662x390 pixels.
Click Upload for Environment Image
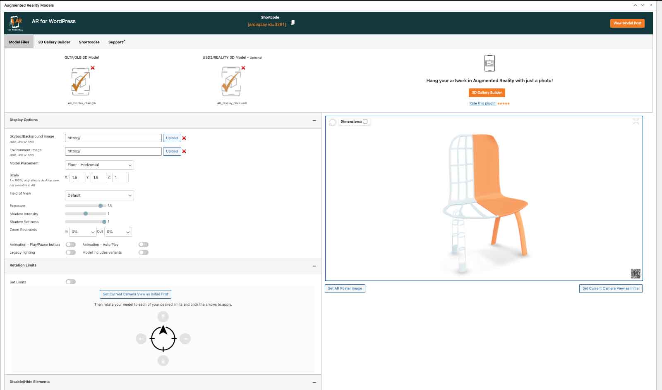172,151
